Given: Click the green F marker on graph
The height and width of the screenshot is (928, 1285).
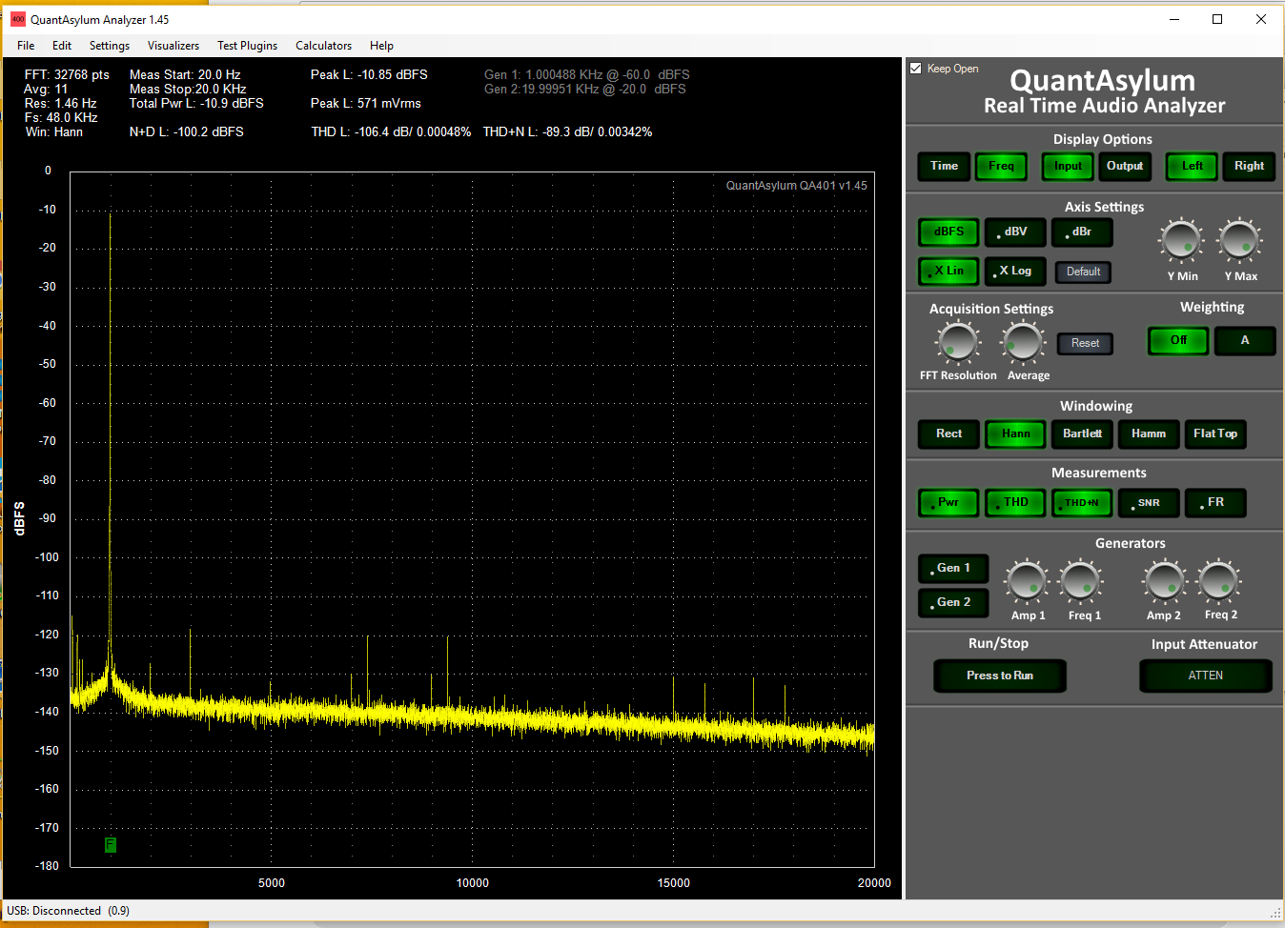Looking at the screenshot, I should [x=111, y=845].
